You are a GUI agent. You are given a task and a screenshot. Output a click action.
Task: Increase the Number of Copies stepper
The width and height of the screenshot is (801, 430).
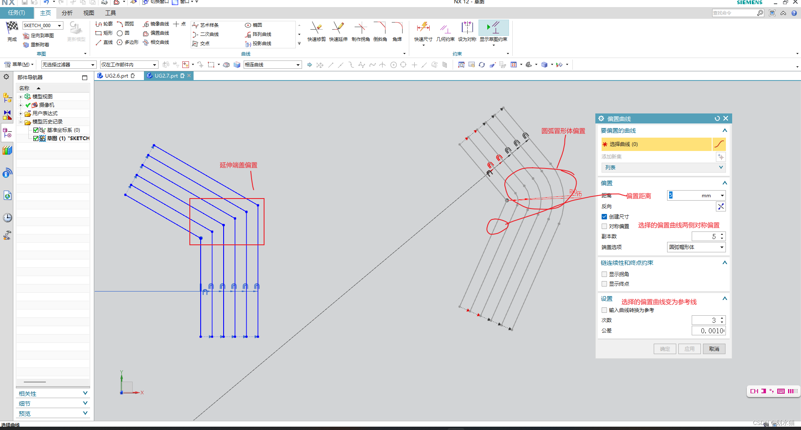click(722, 234)
